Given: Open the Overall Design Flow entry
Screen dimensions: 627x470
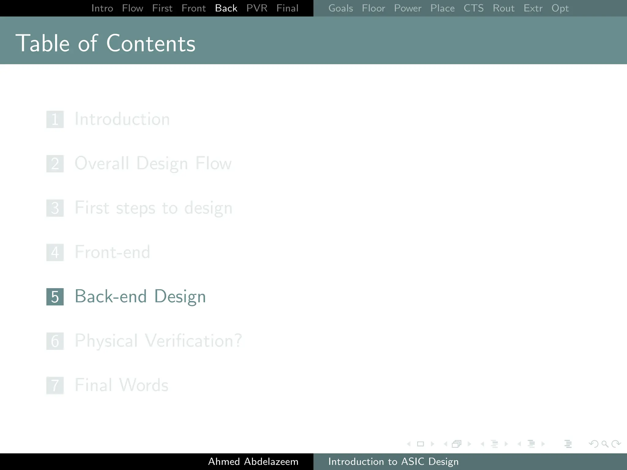Looking at the screenshot, I should pos(153,163).
